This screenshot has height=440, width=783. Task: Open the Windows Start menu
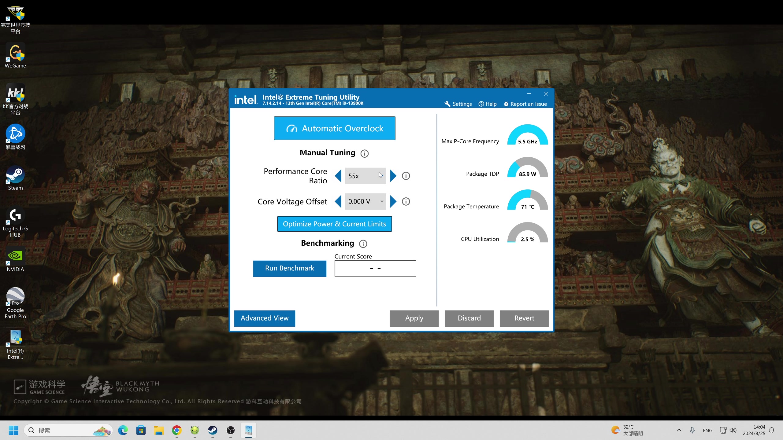click(x=13, y=430)
